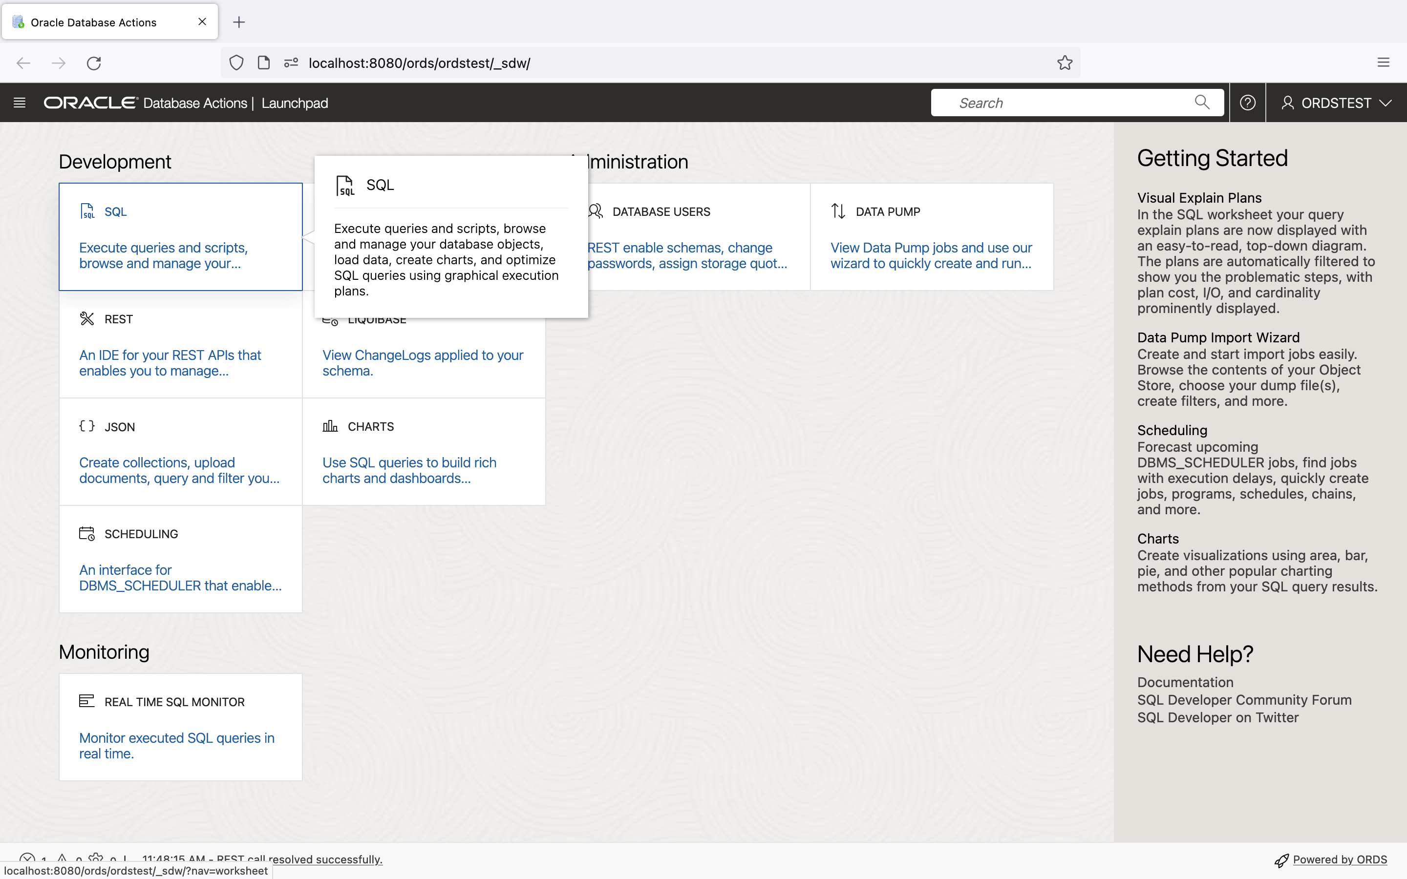The width and height of the screenshot is (1407, 879).
Task: Click the DATABASE USERS icon in Administration
Action: [x=596, y=211]
